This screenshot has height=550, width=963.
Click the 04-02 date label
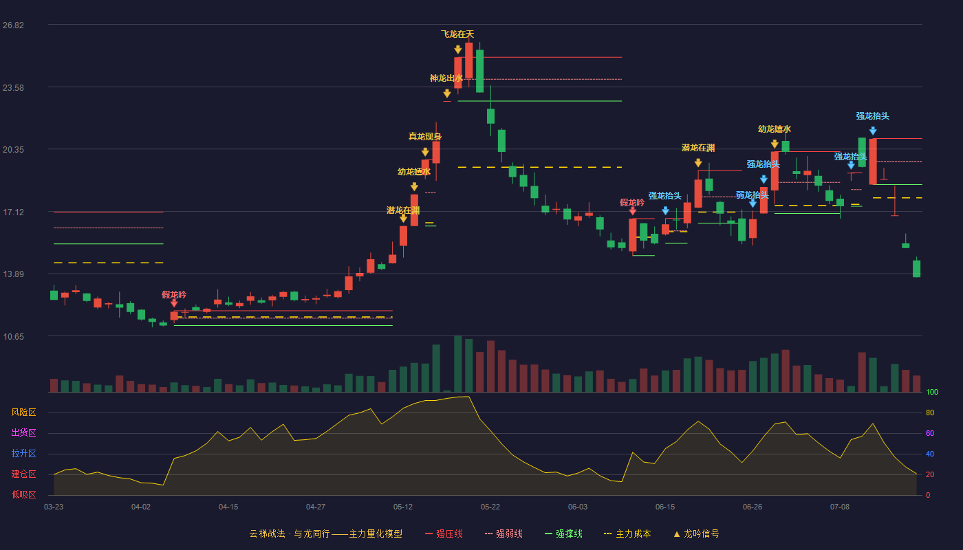pos(141,507)
